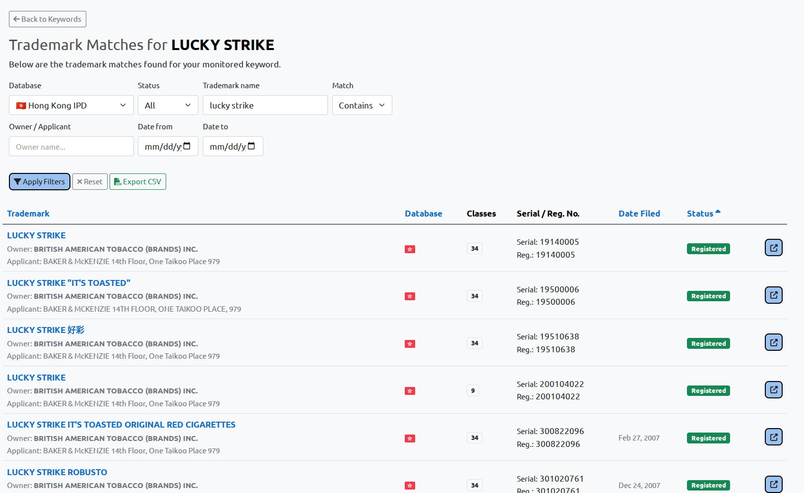The image size is (804, 493).
Task: Open external link for serial 300822096 row
Action: 773,437
